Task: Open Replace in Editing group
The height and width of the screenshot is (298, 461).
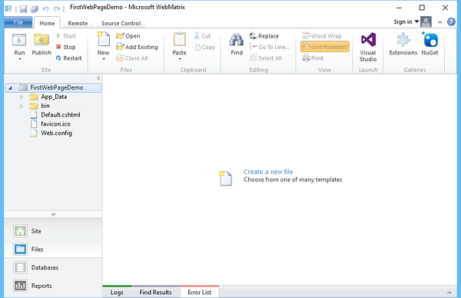Action: click(x=264, y=36)
